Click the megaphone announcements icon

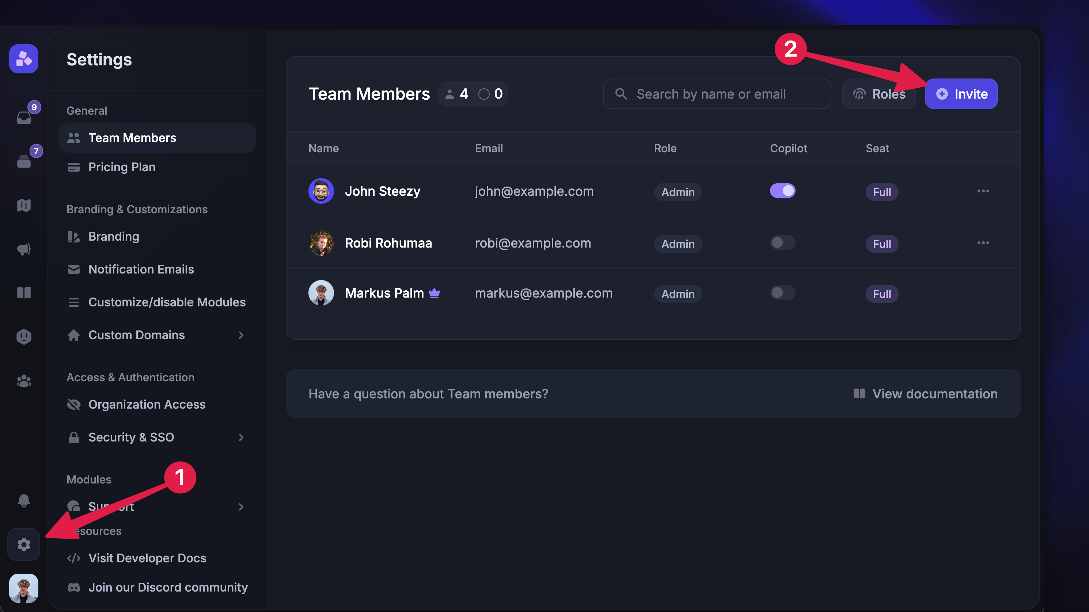pyautogui.click(x=24, y=249)
